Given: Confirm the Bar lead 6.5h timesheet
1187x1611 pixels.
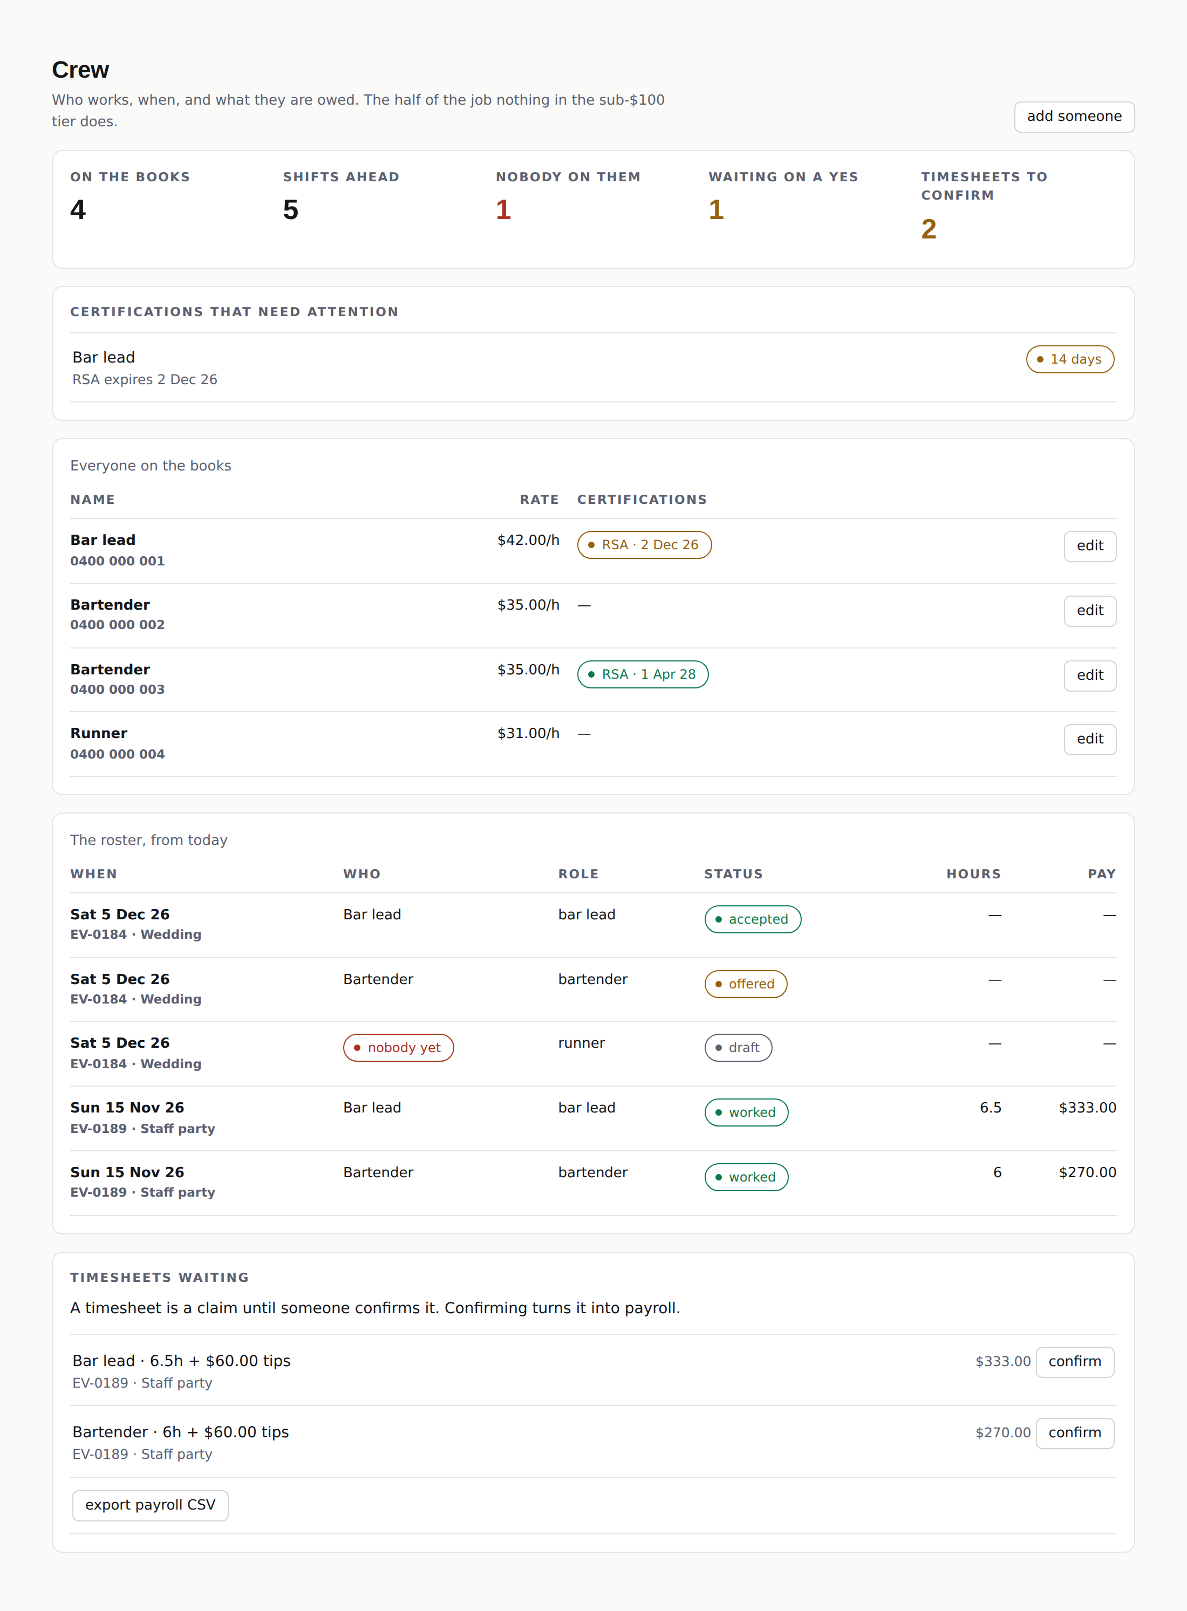Looking at the screenshot, I should pyautogui.click(x=1074, y=1362).
